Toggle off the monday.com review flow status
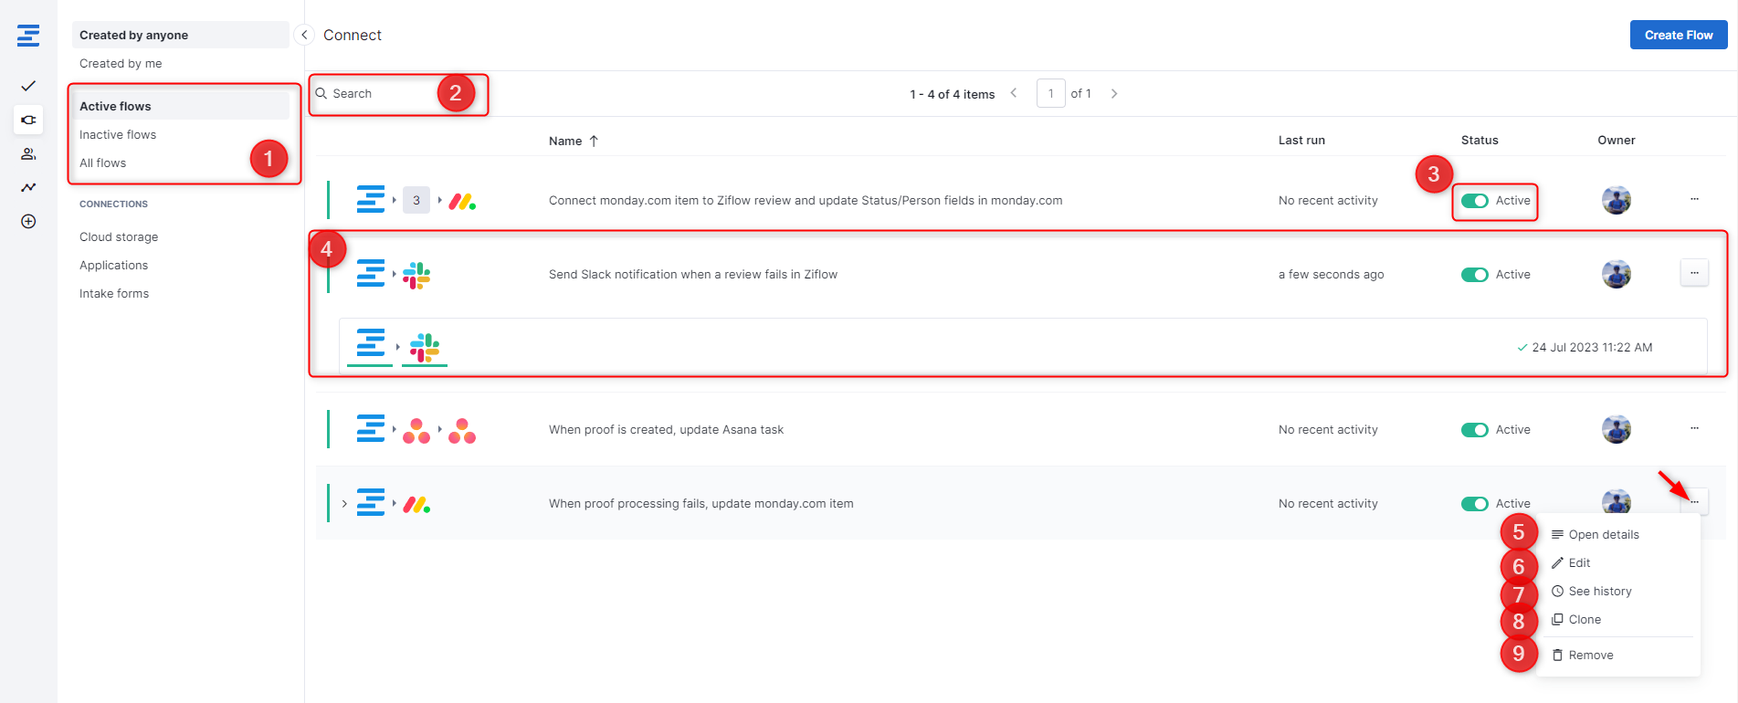This screenshot has height=703, width=1738. [1474, 201]
